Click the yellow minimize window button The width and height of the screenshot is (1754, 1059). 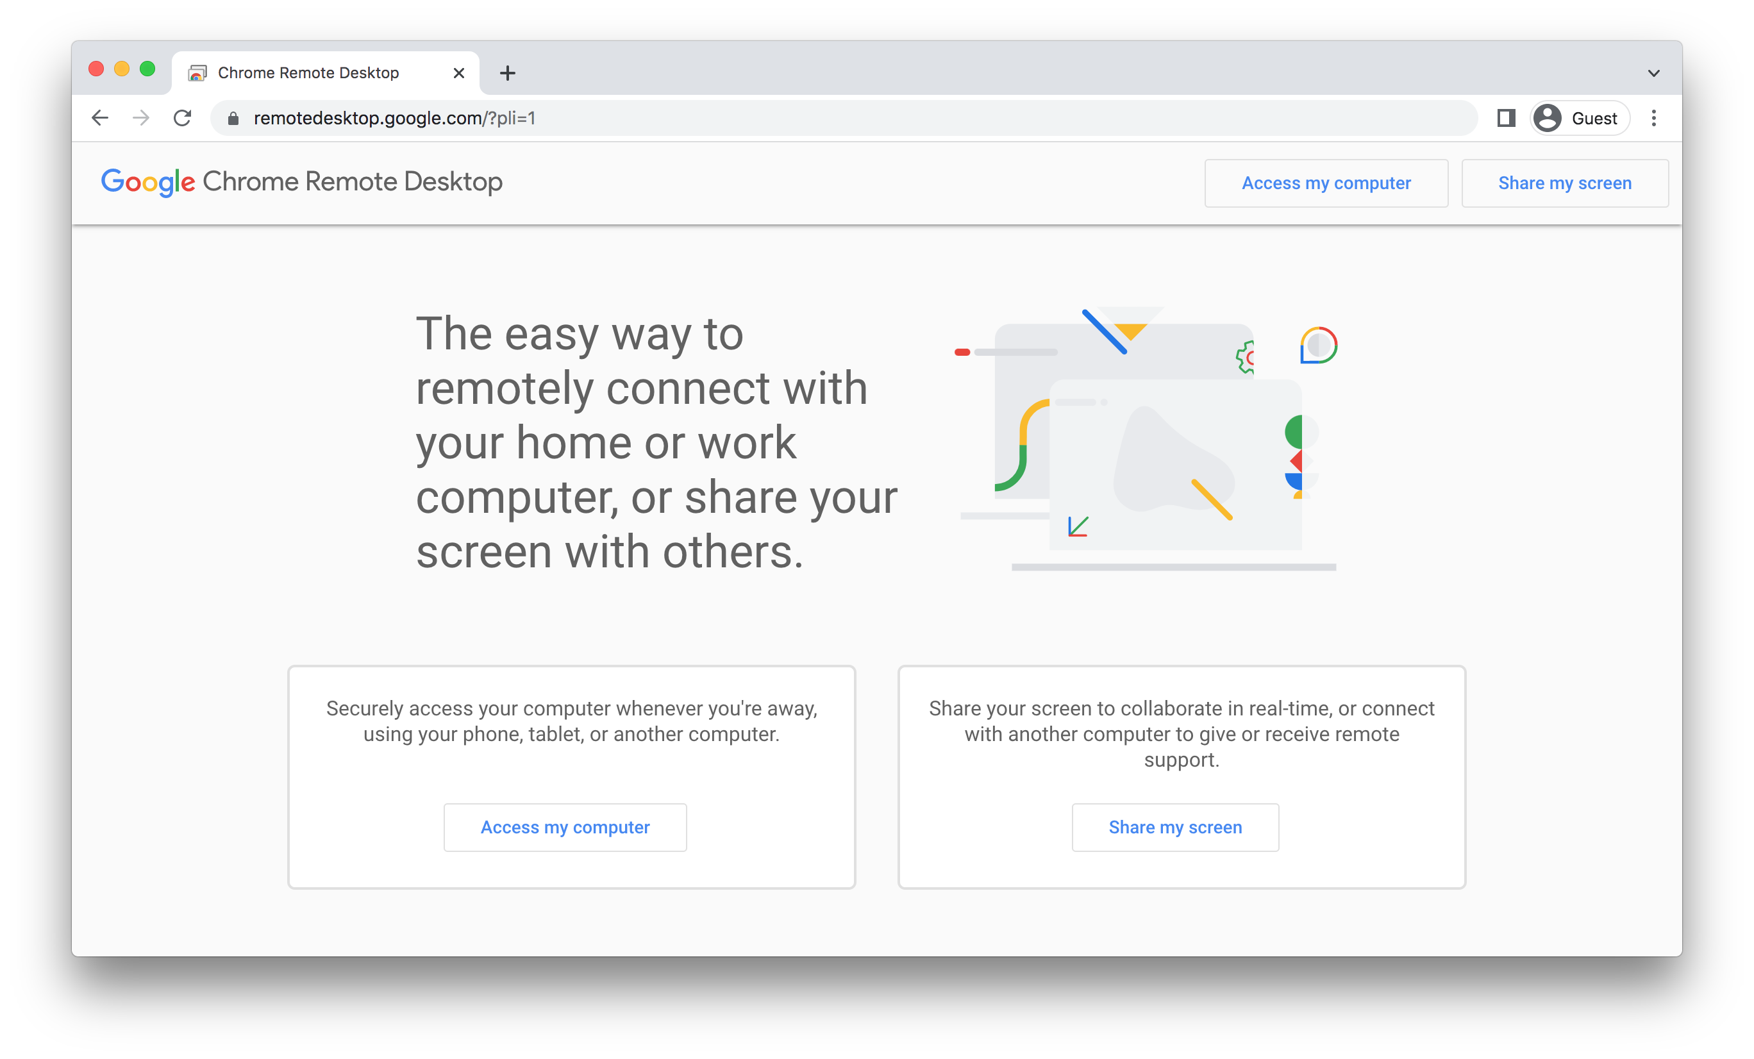pyautogui.click(x=122, y=69)
